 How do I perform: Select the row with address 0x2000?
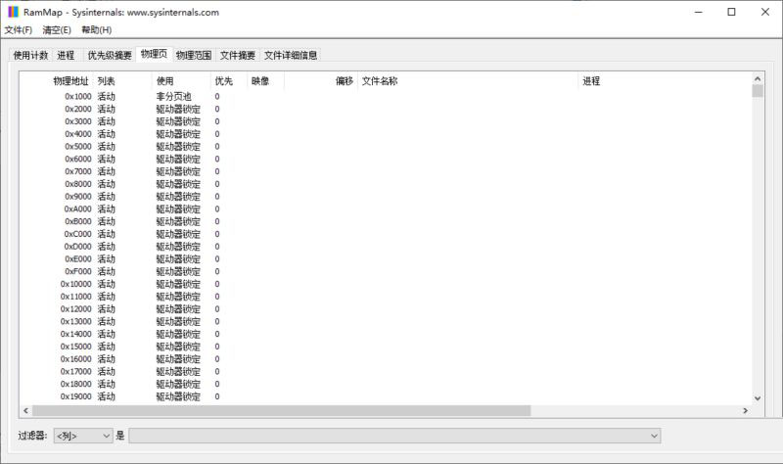[x=386, y=109]
